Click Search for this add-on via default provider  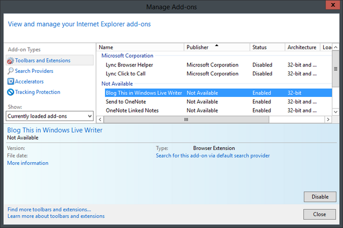pyautogui.click(x=213, y=156)
